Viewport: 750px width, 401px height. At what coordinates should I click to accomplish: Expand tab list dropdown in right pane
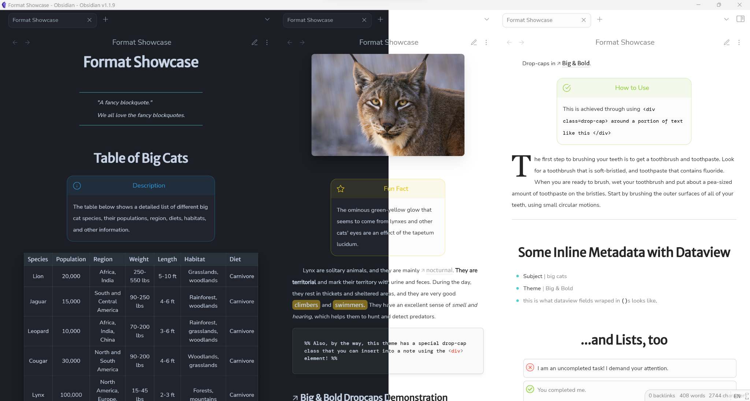726,19
